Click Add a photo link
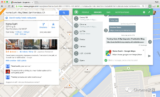The height and width of the screenshot is (97, 160). pyautogui.click(x=22, y=60)
